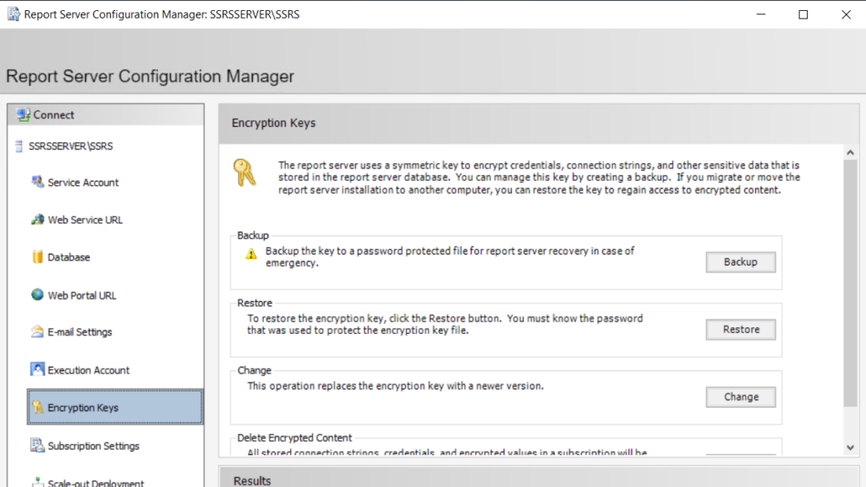Select Web Portal URL in sidebar
The height and width of the screenshot is (487, 866).
pyautogui.click(x=82, y=295)
